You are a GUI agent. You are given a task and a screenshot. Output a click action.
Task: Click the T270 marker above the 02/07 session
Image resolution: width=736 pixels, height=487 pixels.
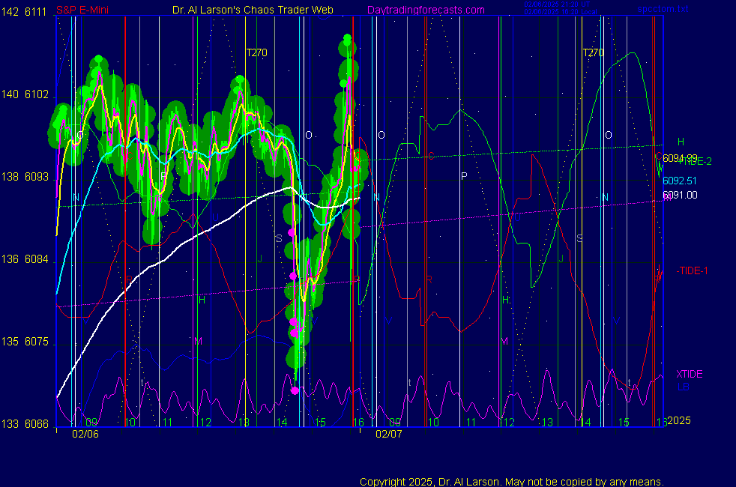pos(594,52)
